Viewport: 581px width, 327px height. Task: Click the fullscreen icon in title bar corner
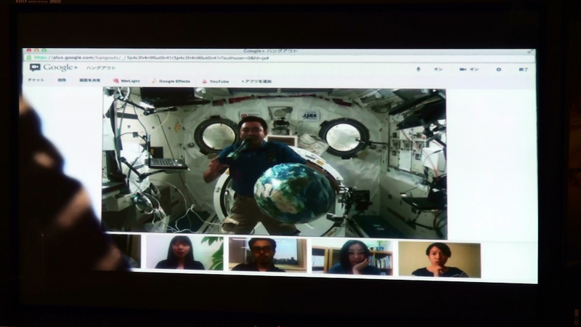(530, 52)
